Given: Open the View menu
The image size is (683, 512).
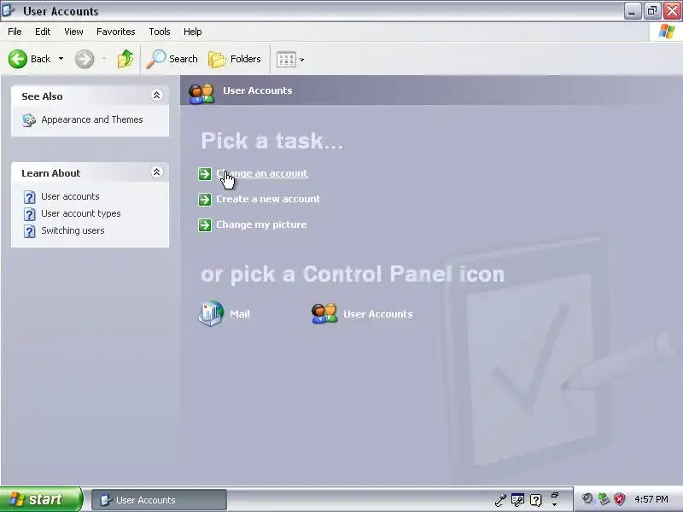Looking at the screenshot, I should [73, 32].
